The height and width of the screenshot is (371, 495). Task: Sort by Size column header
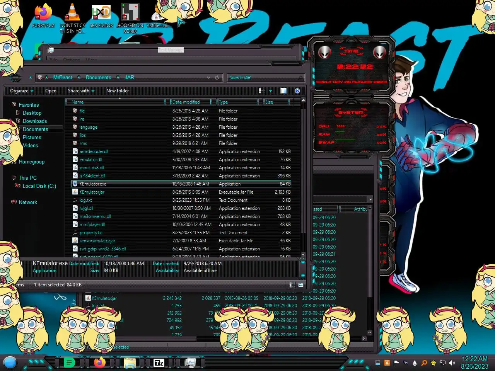point(276,102)
